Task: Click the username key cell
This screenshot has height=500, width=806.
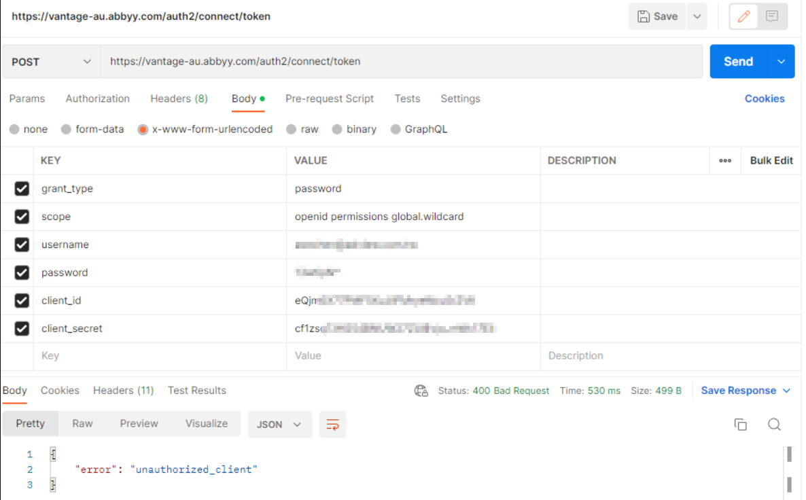Action: pyautogui.click(x=160, y=245)
